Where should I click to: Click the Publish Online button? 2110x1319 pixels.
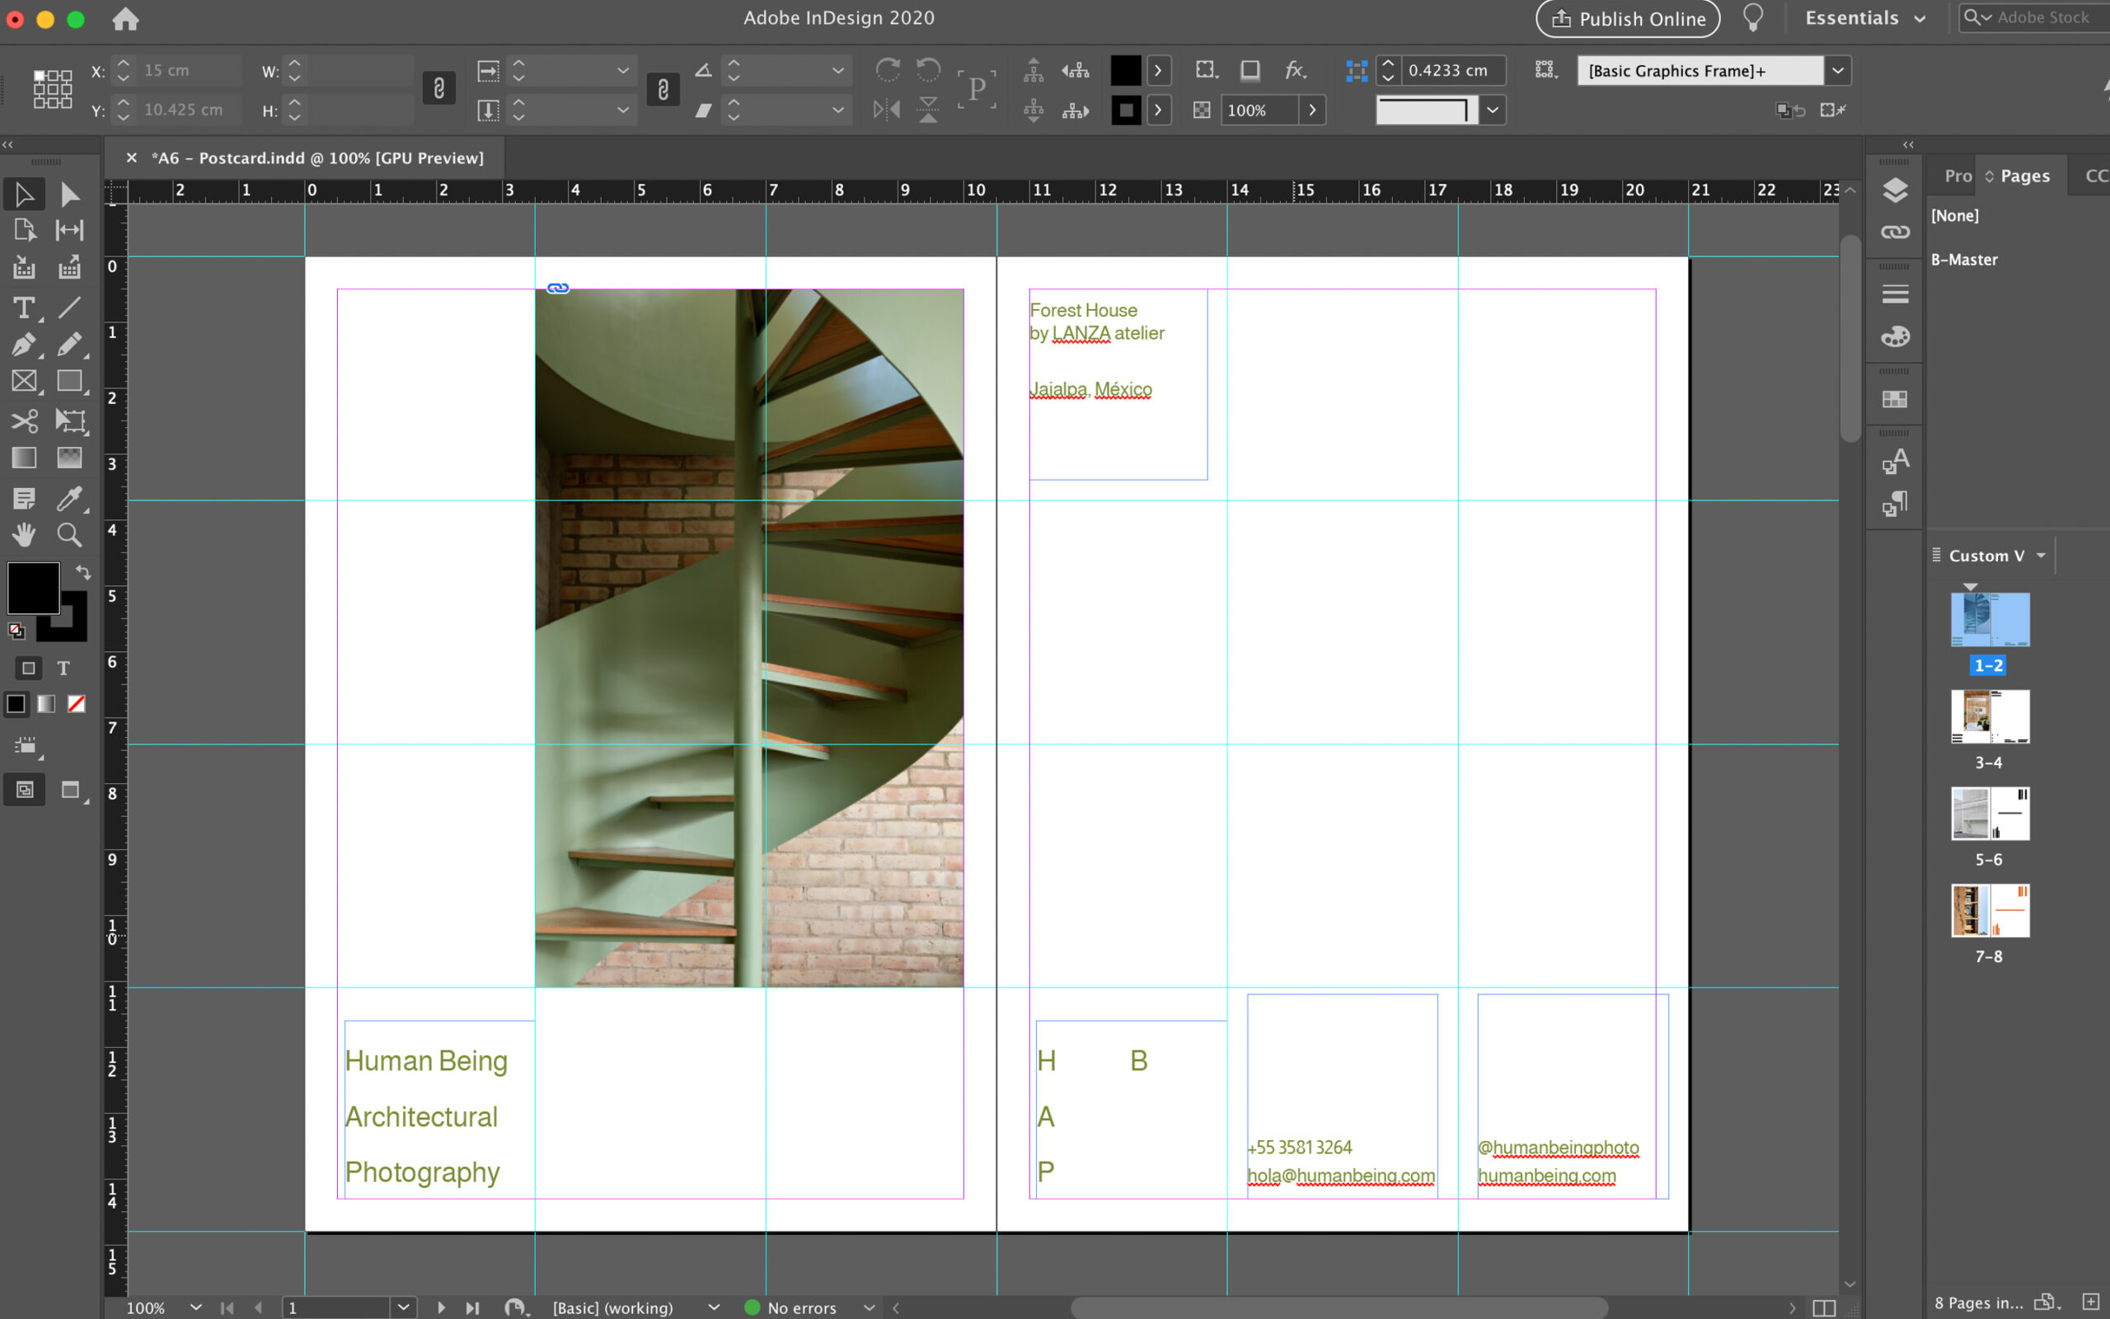point(1627,18)
